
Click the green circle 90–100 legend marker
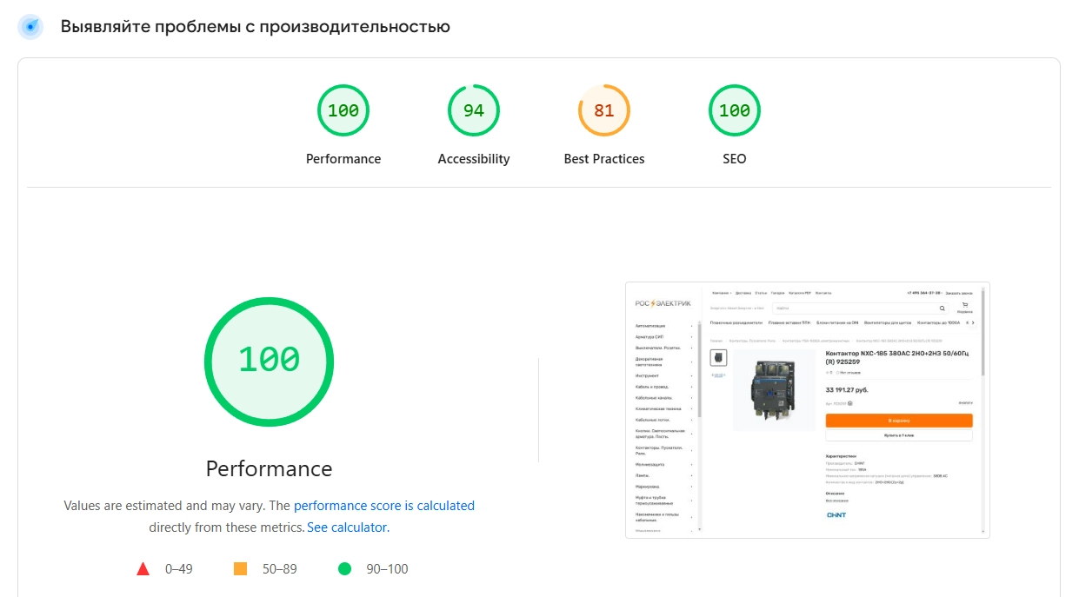[x=344, y=569]
